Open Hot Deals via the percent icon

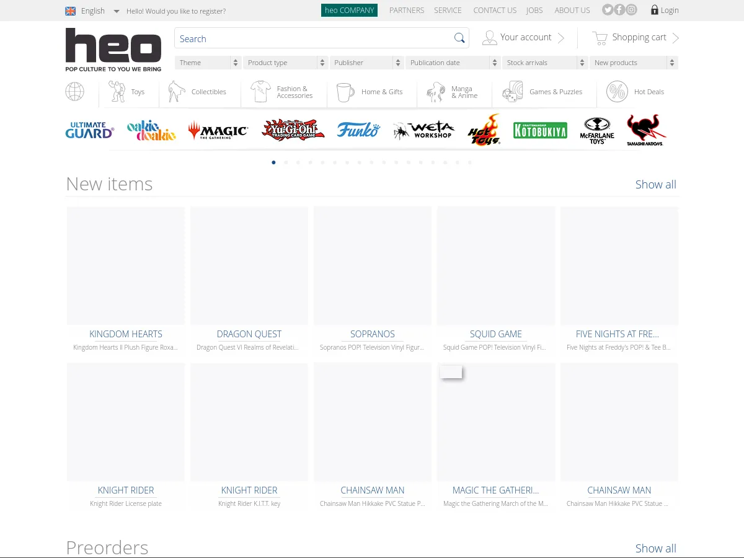click(x=616, y=91)
